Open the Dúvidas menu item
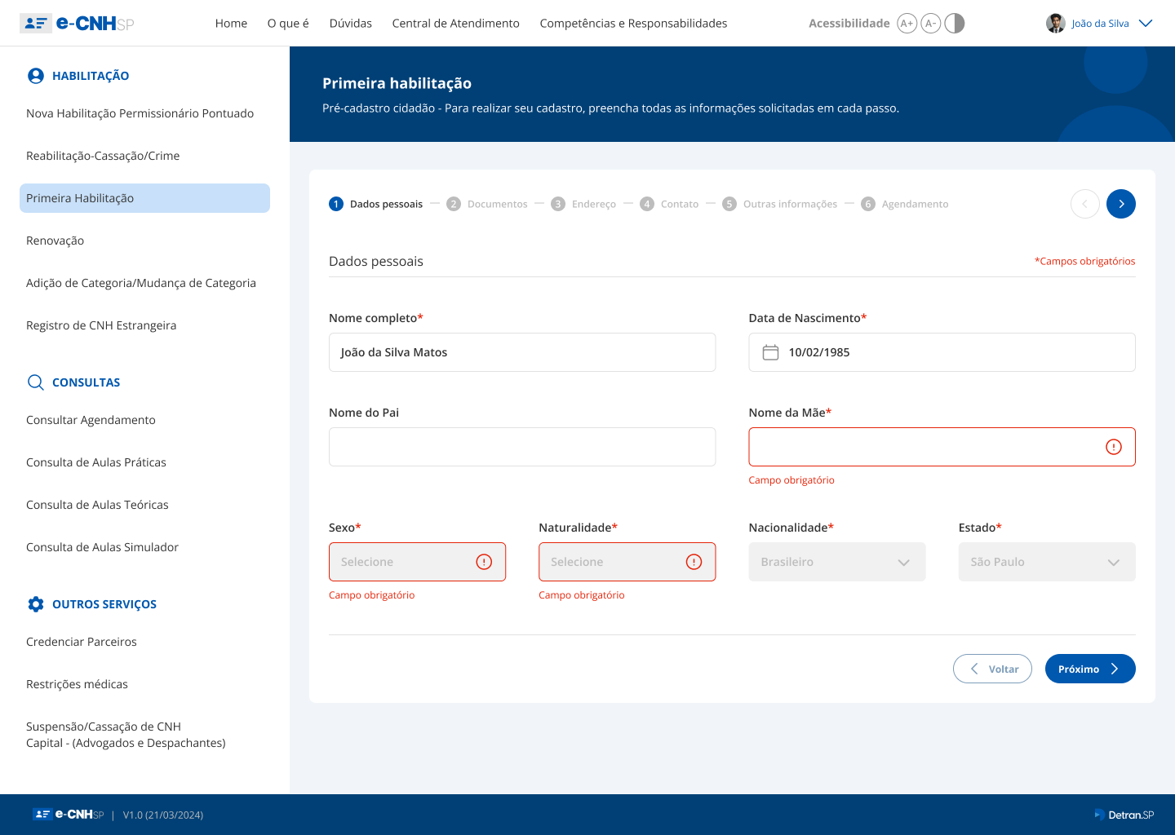 coord(350,24)
